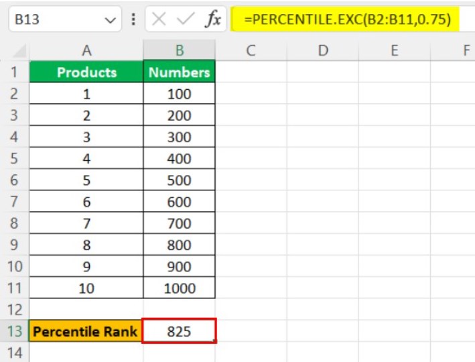Click the Products header cell
This screenshot has width=475, height=362.
coord(86,72)
